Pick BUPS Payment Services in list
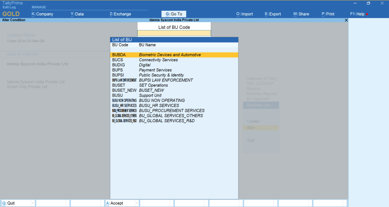 [x=174, y=70]
